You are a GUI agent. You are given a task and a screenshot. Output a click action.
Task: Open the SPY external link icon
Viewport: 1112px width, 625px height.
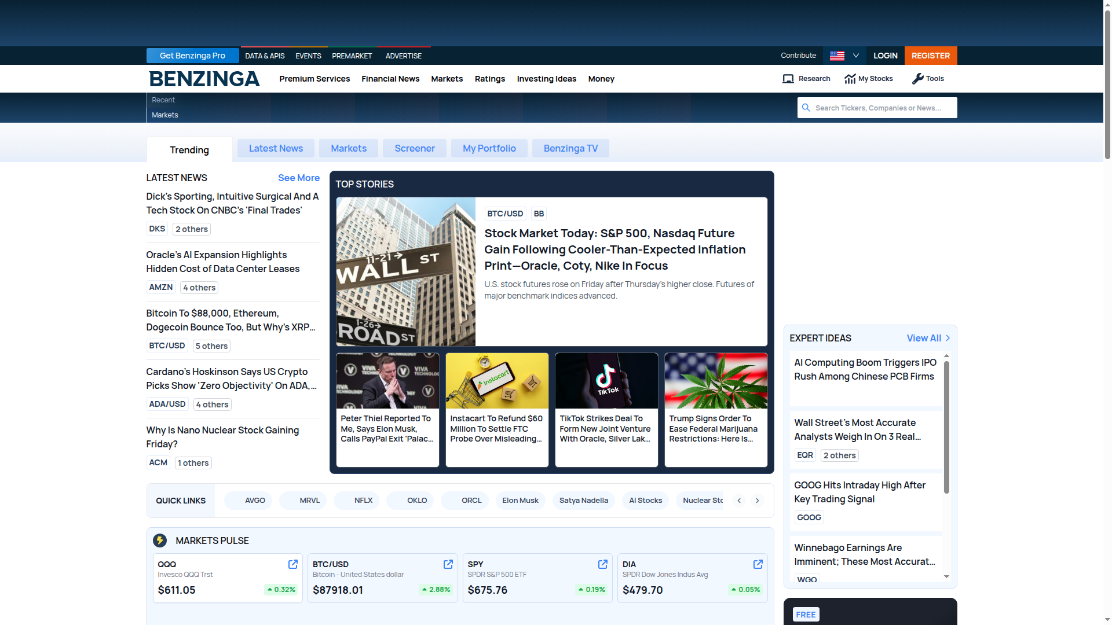[602, 564]
